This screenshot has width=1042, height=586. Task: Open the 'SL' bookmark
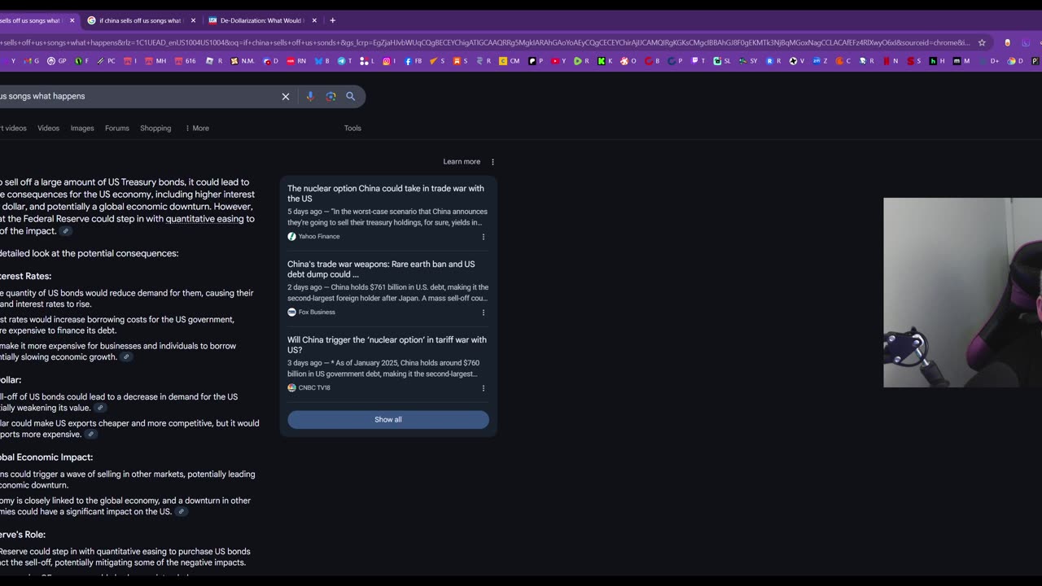(x=722, y=60)
